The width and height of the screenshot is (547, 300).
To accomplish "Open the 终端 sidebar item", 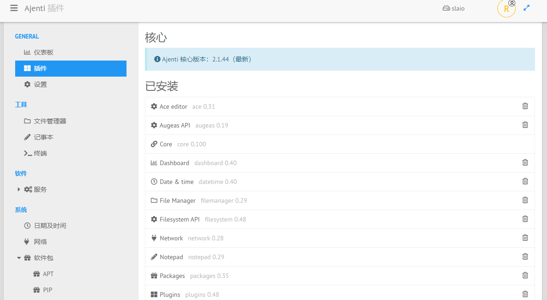I will (x=40, y=153).
